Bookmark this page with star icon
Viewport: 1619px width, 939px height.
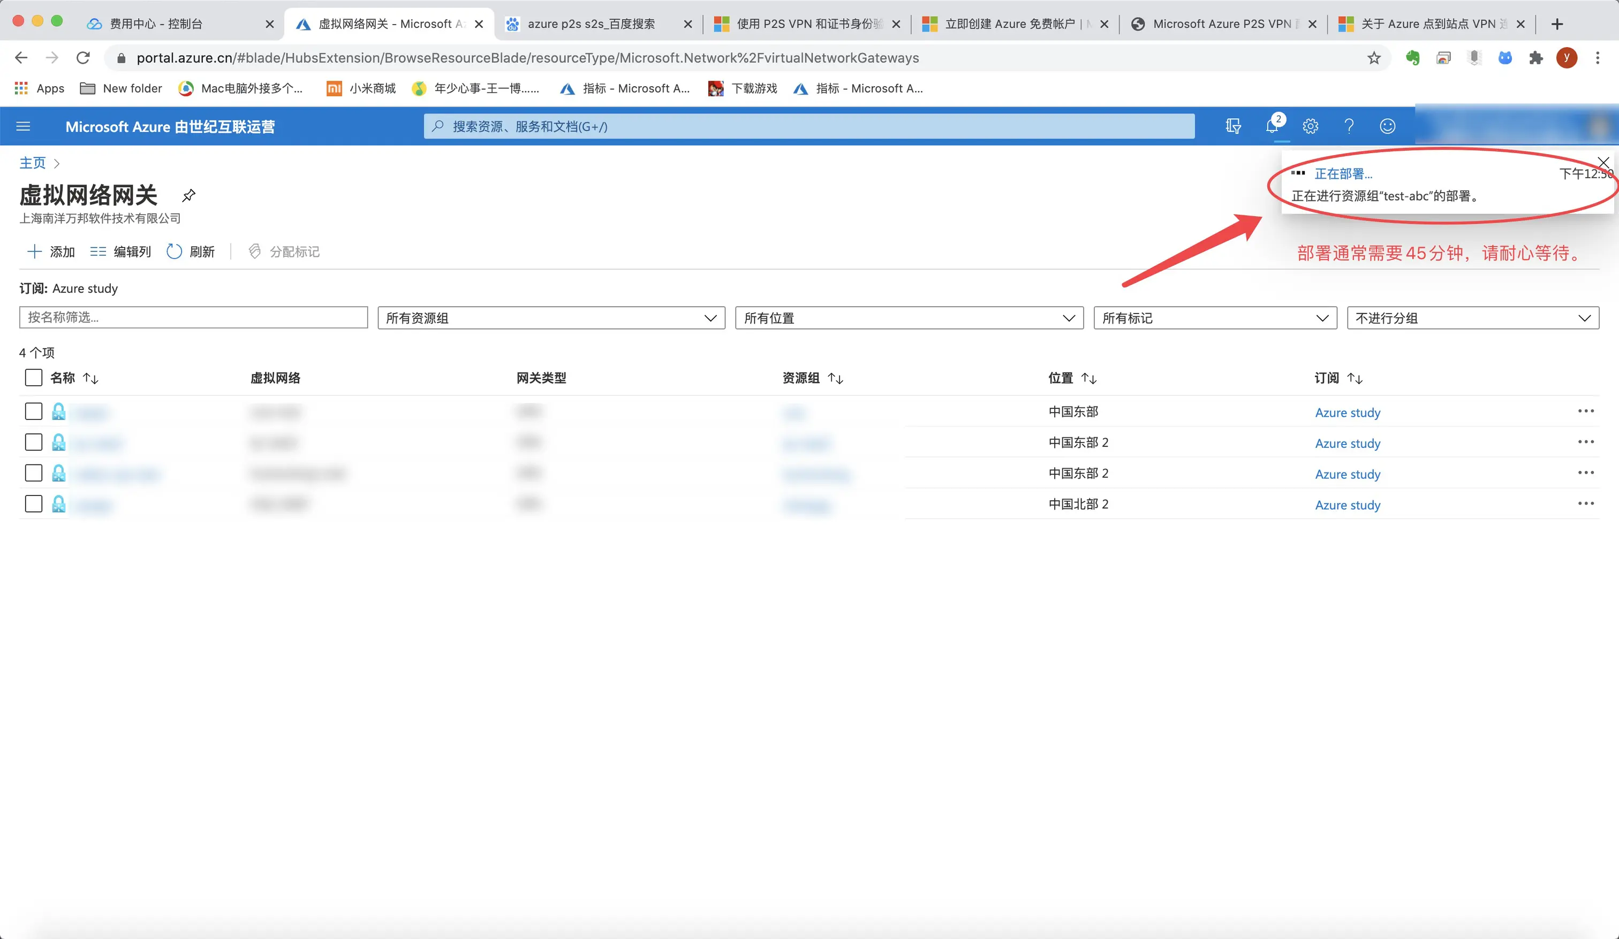[1374, 58]
